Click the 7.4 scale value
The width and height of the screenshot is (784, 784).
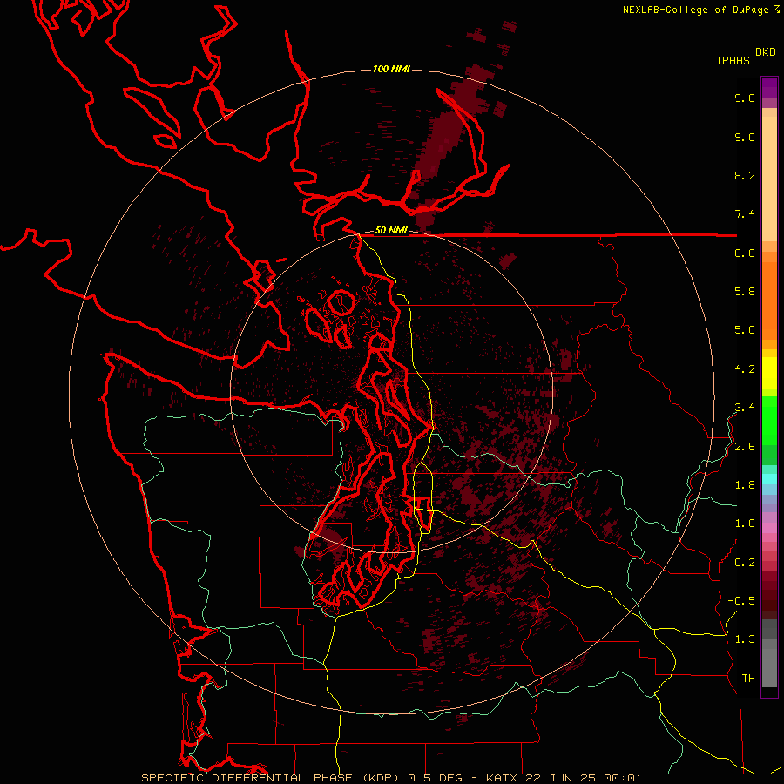click(745, 214)
